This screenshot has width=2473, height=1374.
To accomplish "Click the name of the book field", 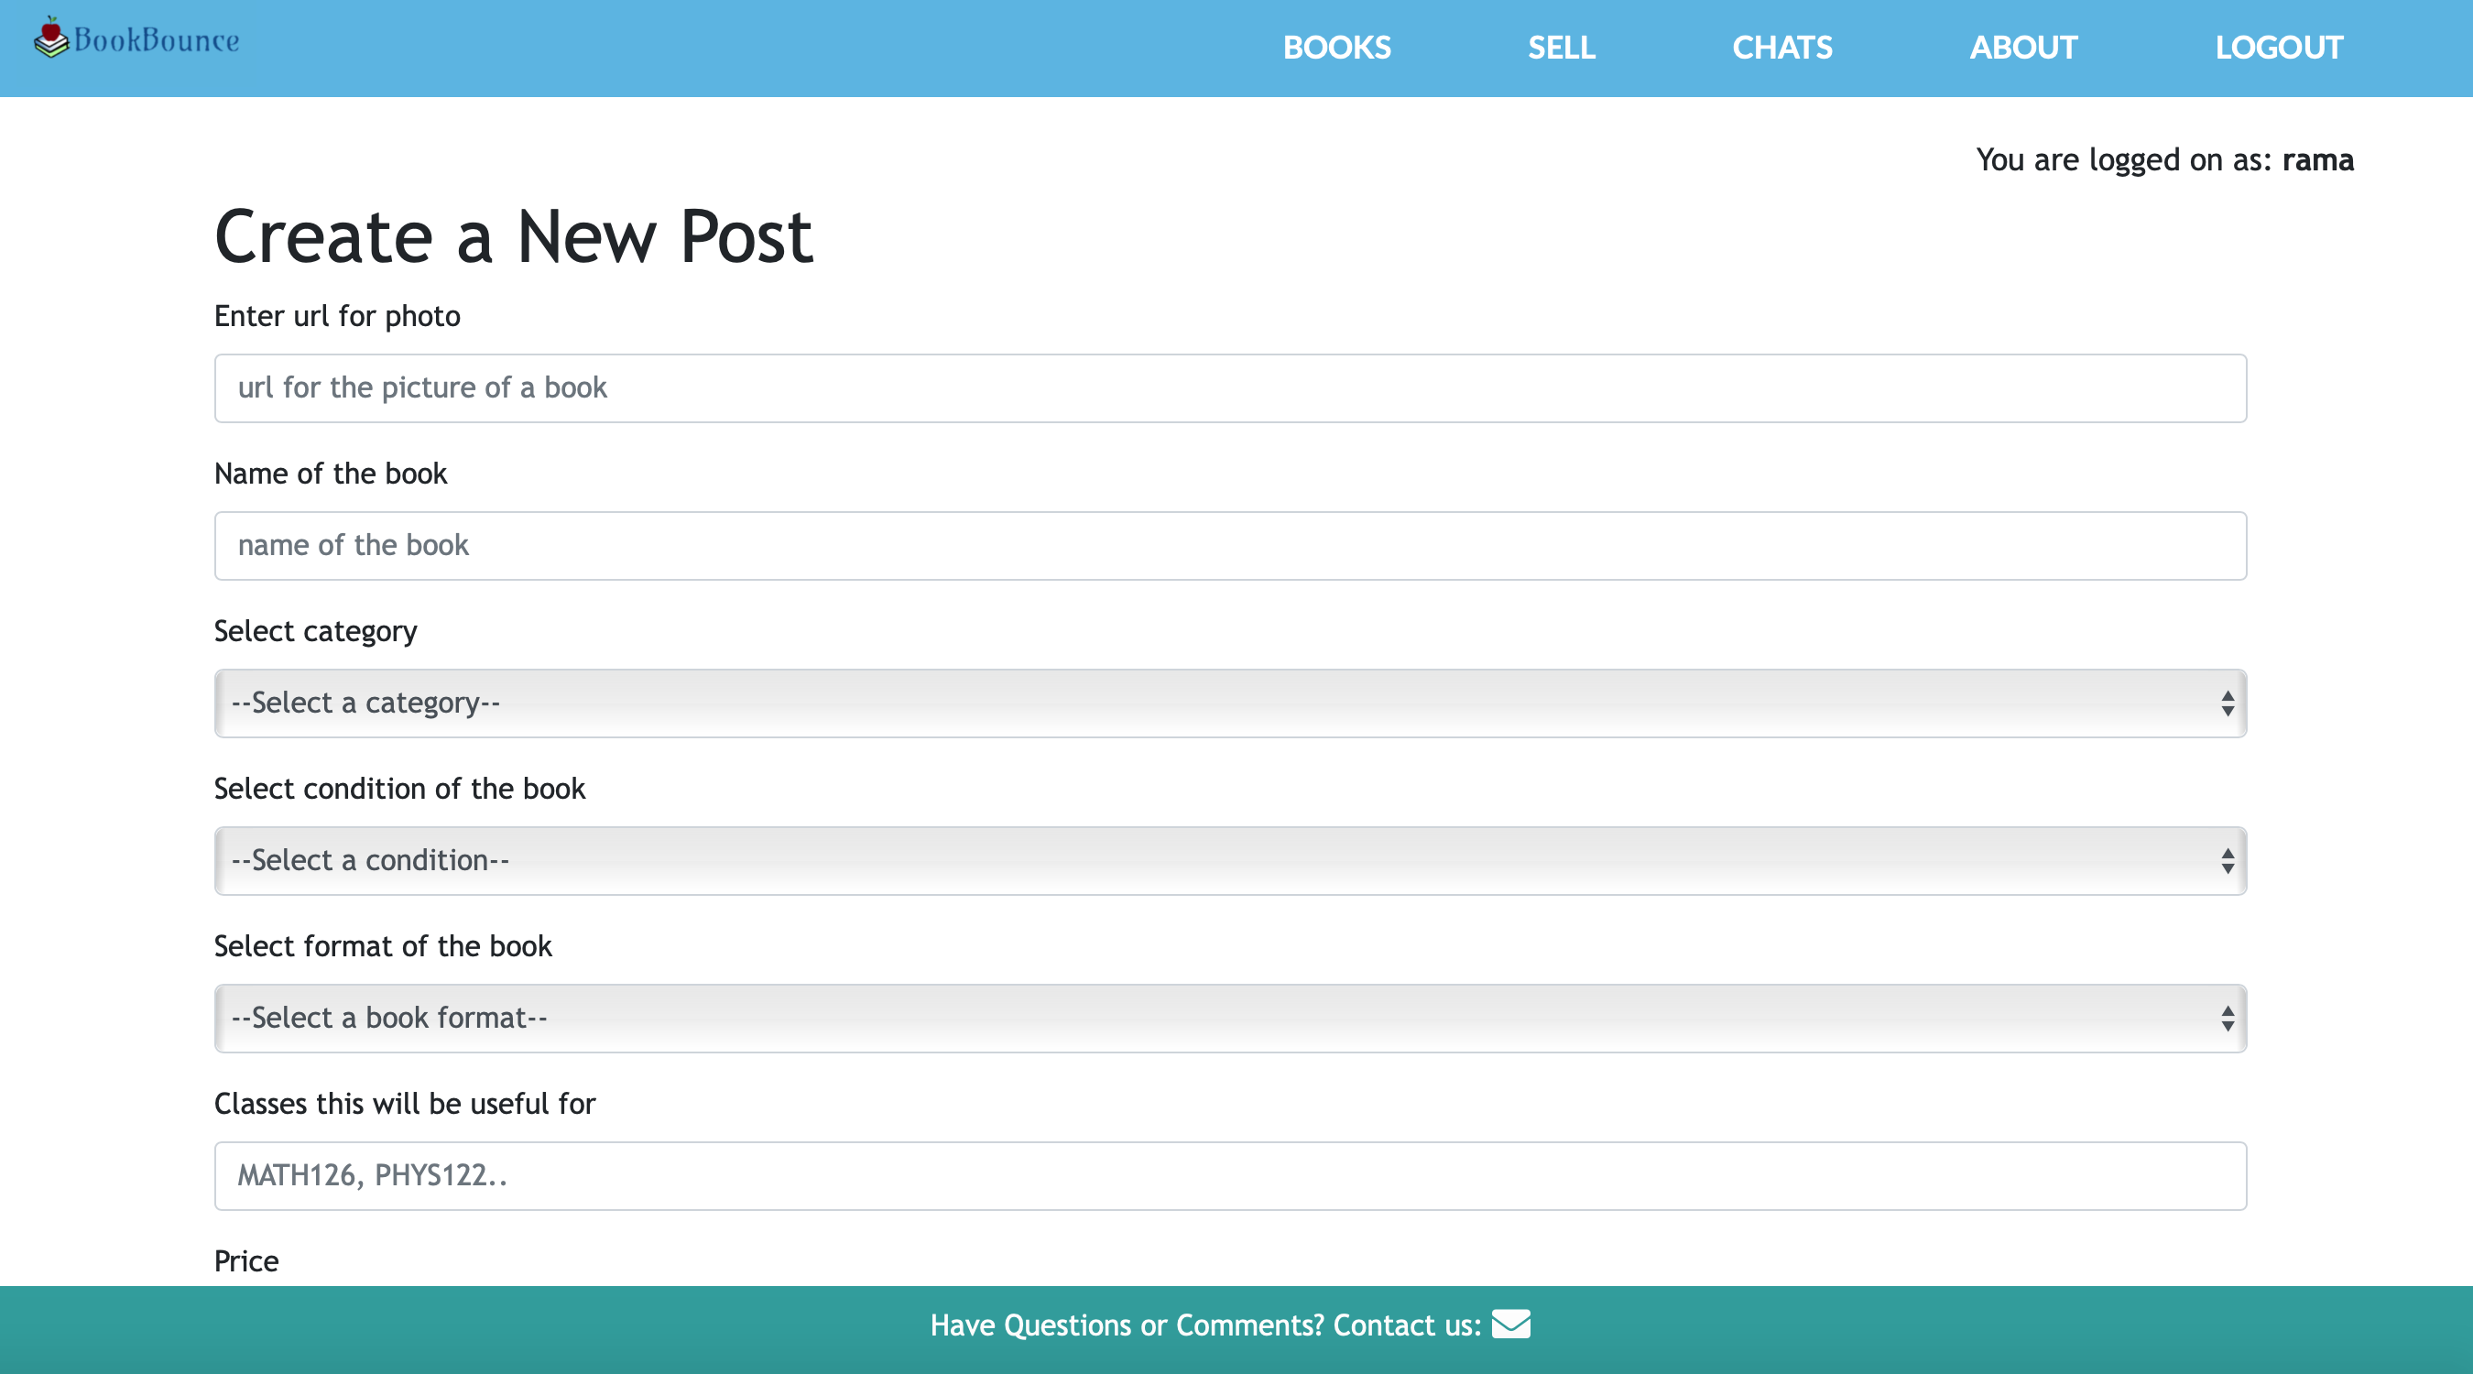I will 1229,545.
